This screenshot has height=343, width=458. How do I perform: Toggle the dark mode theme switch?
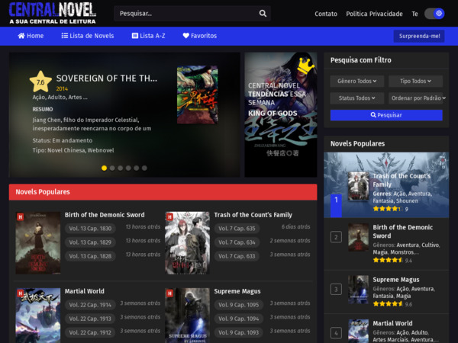pos(434,14)
